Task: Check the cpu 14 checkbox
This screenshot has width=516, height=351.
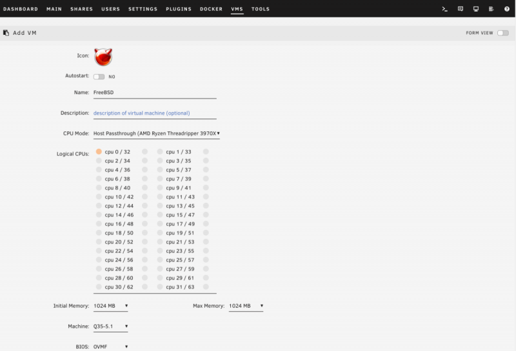Action: [x=99, y=214]
